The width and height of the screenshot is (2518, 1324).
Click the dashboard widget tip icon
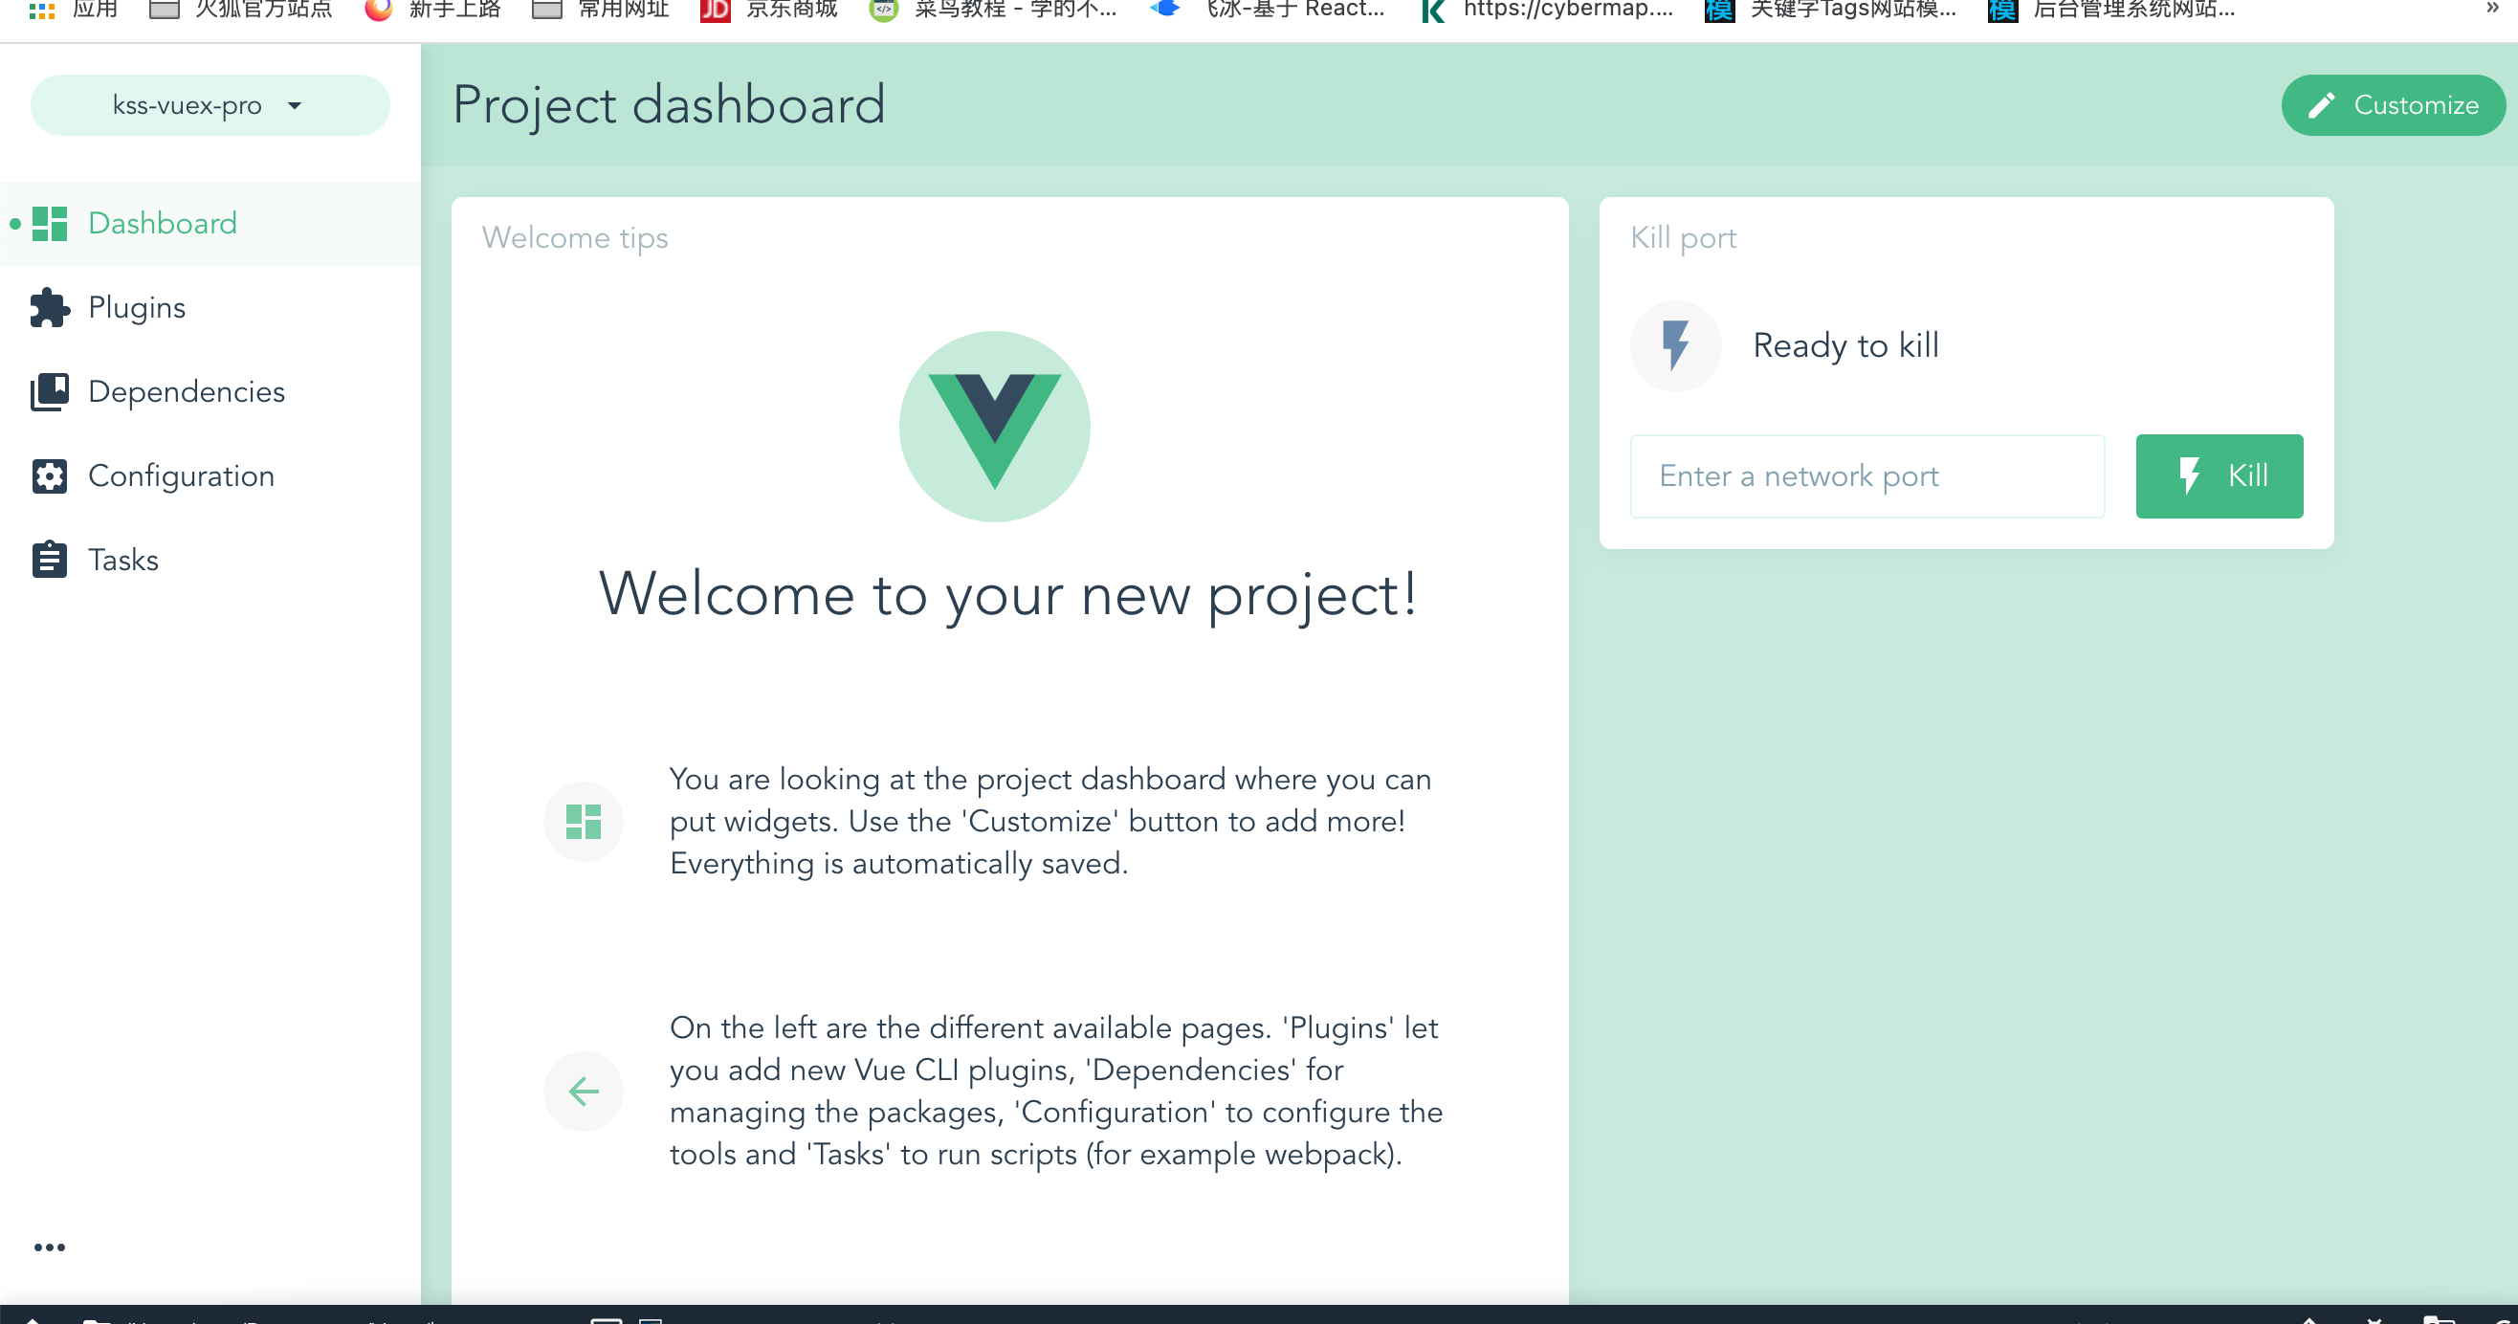point(584,821)
